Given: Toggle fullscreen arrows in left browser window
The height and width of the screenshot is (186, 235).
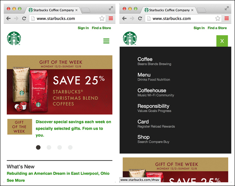Looking at the screenshot, I should tap(111, 8).
